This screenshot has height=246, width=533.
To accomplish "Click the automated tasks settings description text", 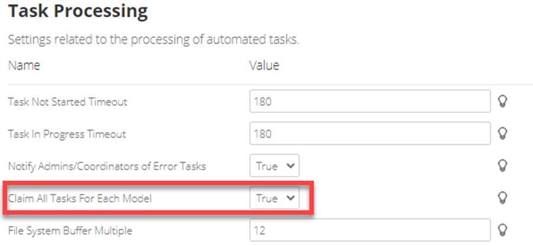I will (153, 41).
